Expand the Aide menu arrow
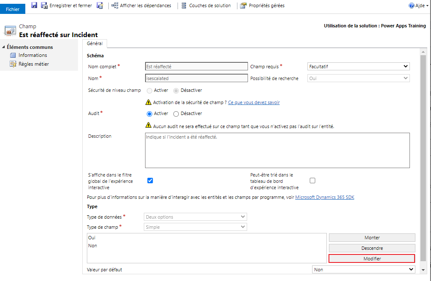431x281 pixels. click(427, 6)
